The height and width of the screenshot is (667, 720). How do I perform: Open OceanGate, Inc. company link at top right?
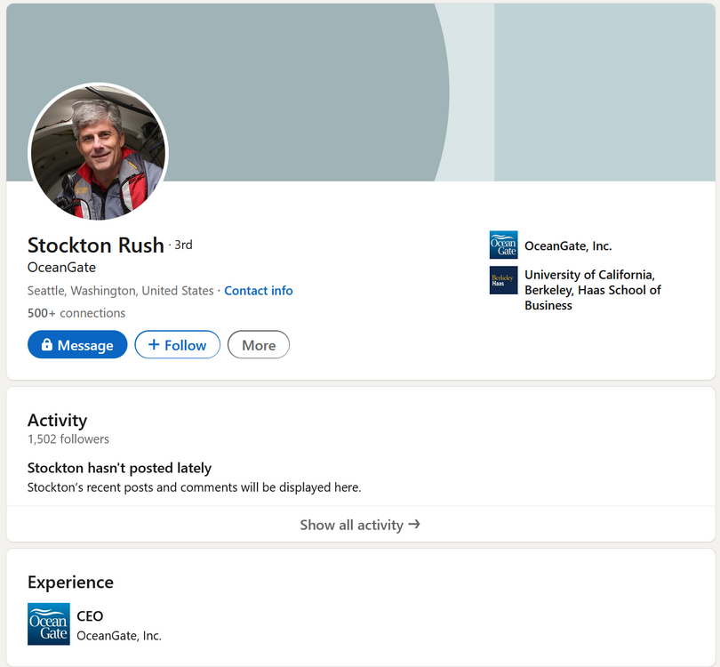coord(568,246)
